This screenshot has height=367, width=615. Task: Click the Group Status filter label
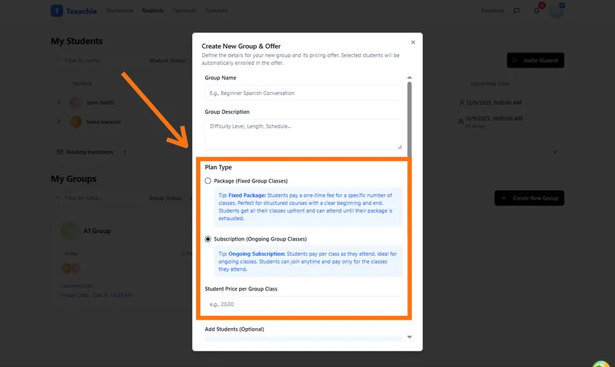pos(165,198)
